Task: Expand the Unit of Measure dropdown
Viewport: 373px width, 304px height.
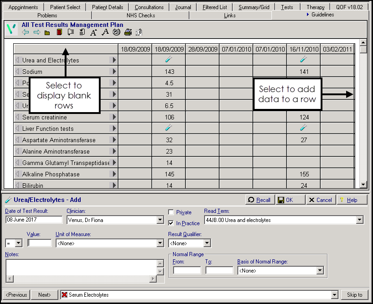Action: click(160, 243)
